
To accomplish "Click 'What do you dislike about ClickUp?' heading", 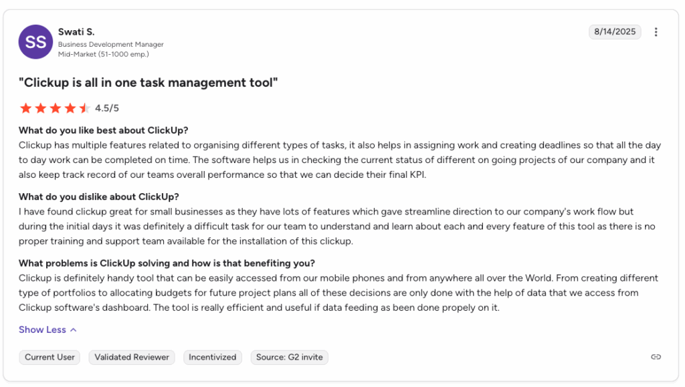I will [x=99, y=197].
